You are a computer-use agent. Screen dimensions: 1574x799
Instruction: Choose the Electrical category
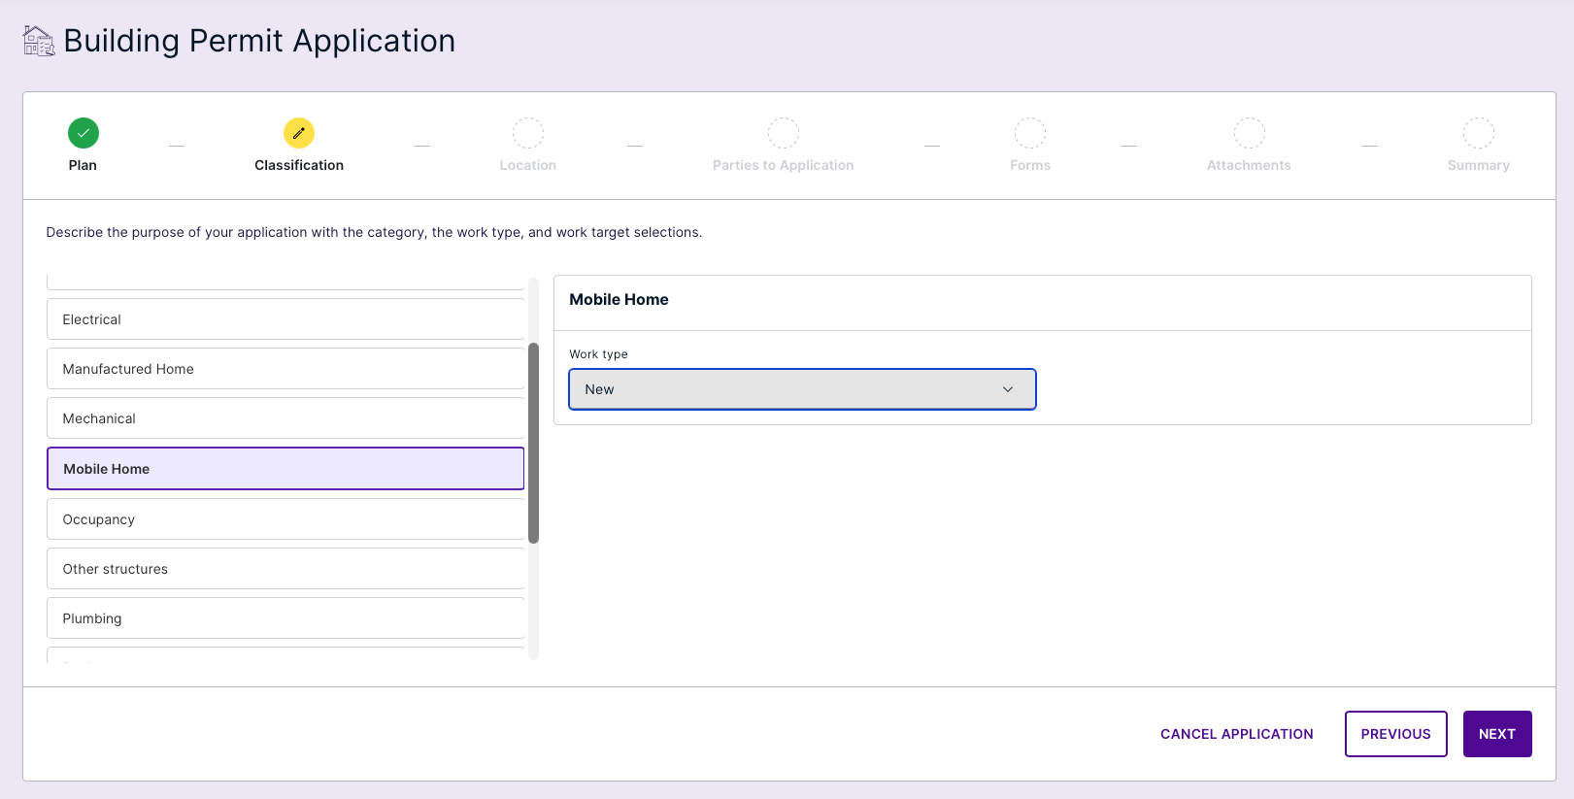click(285, 319)
